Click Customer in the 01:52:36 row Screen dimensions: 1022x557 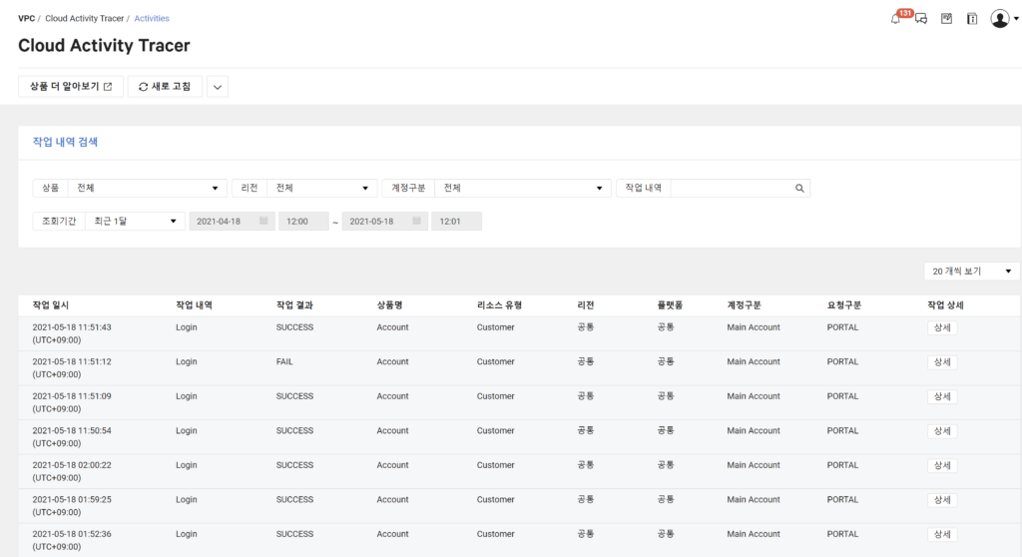pos(495,534)
